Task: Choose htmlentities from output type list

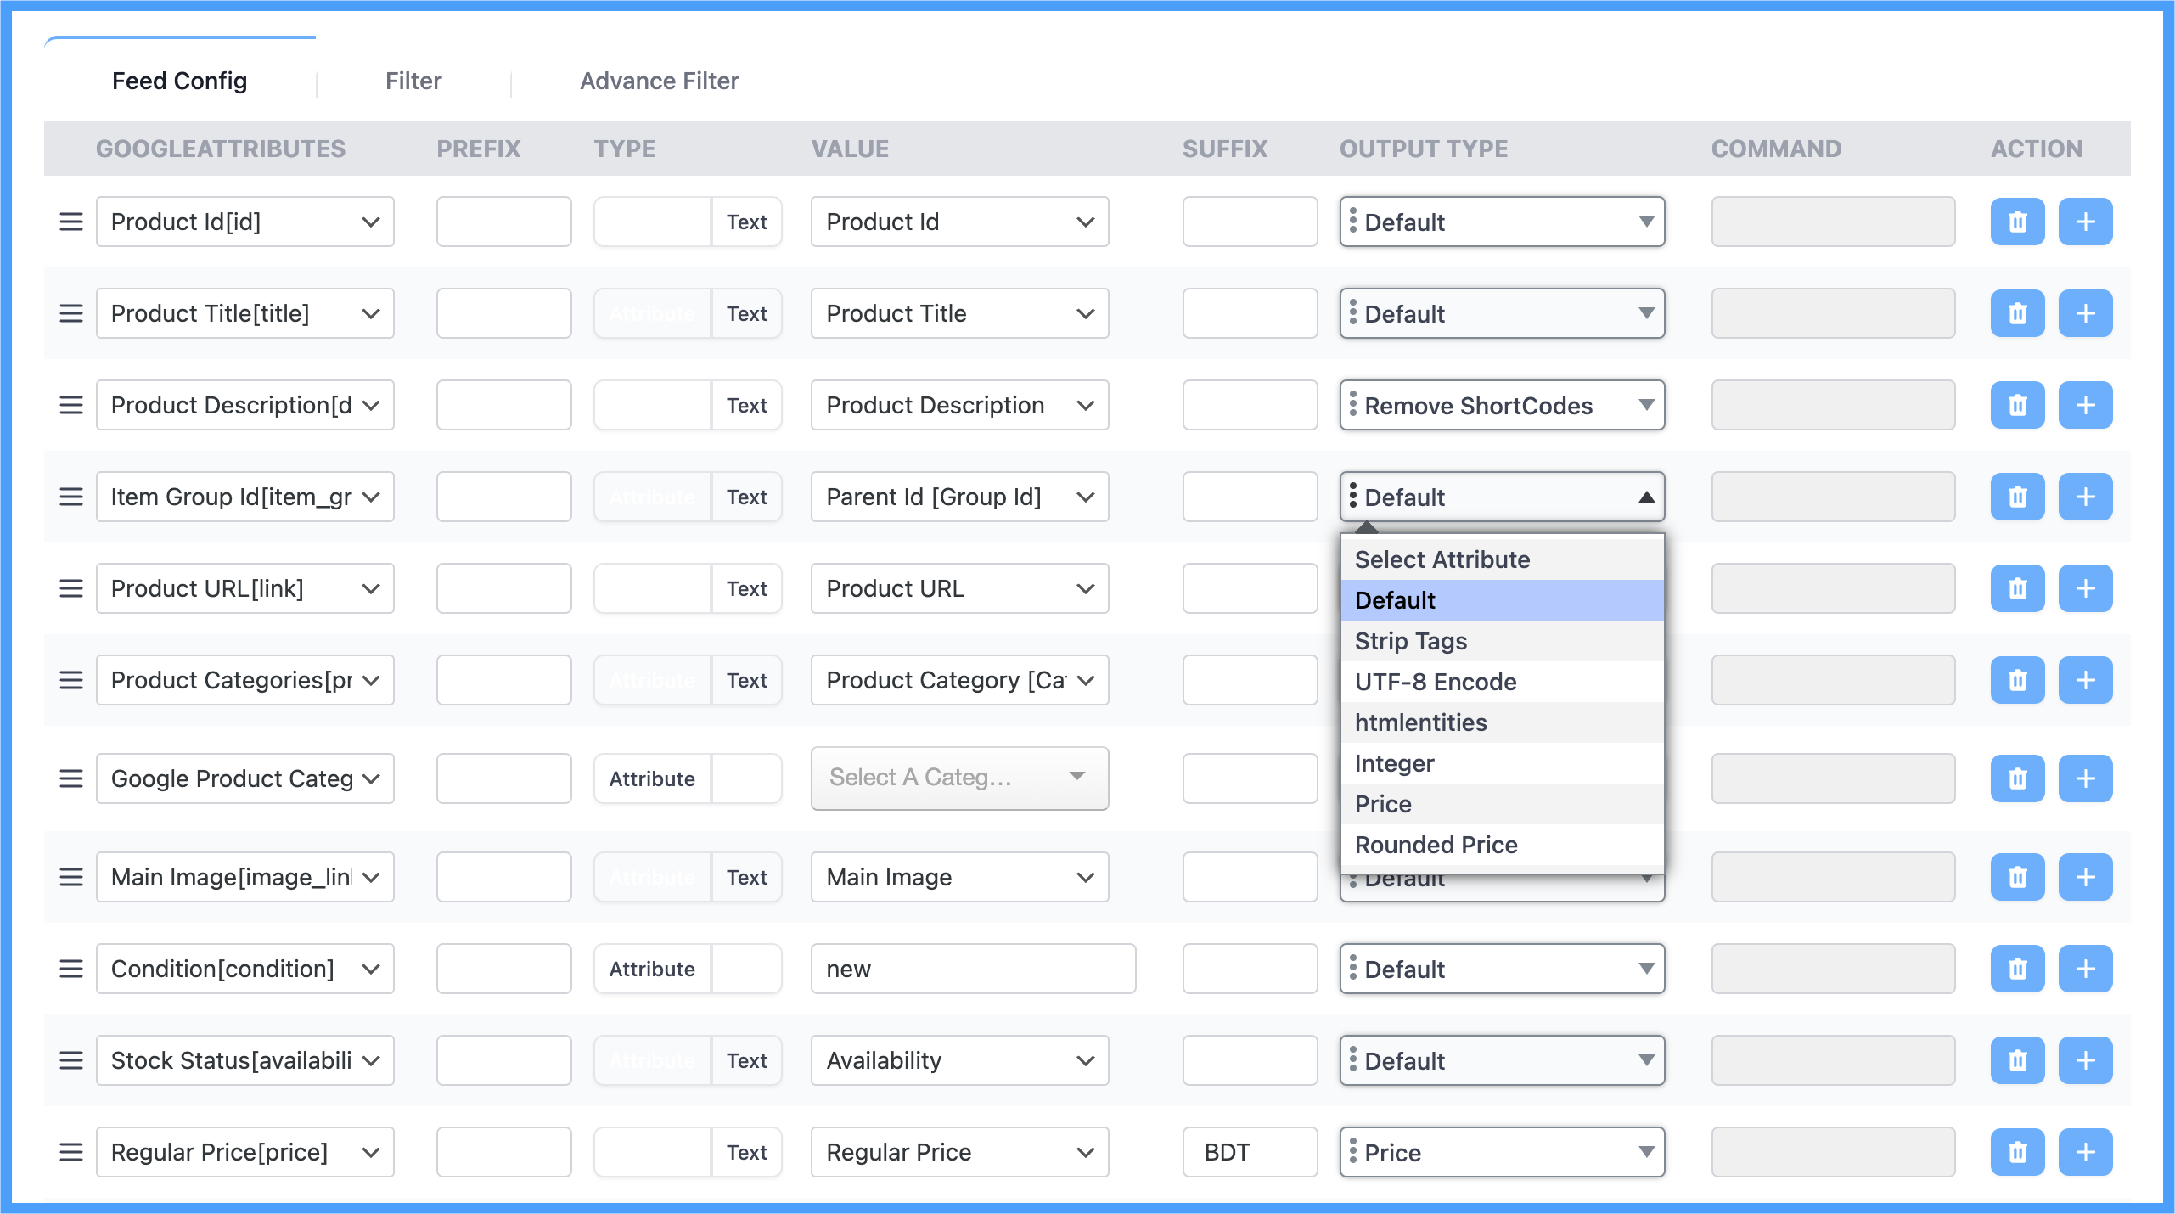Action: tap(1502, 722)
